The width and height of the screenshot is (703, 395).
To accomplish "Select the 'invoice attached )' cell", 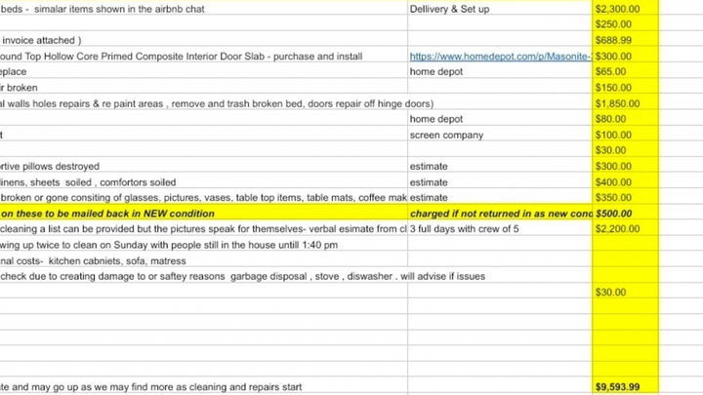I will click(203, 40).
